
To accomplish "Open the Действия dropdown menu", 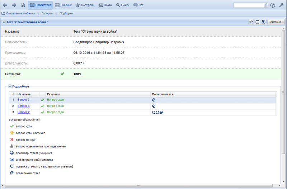I will click(276, 22).
